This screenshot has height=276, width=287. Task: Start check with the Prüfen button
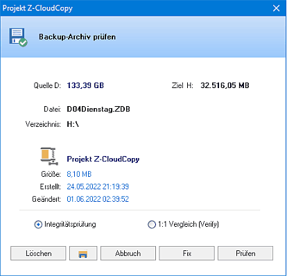click(x=245, y=254)
